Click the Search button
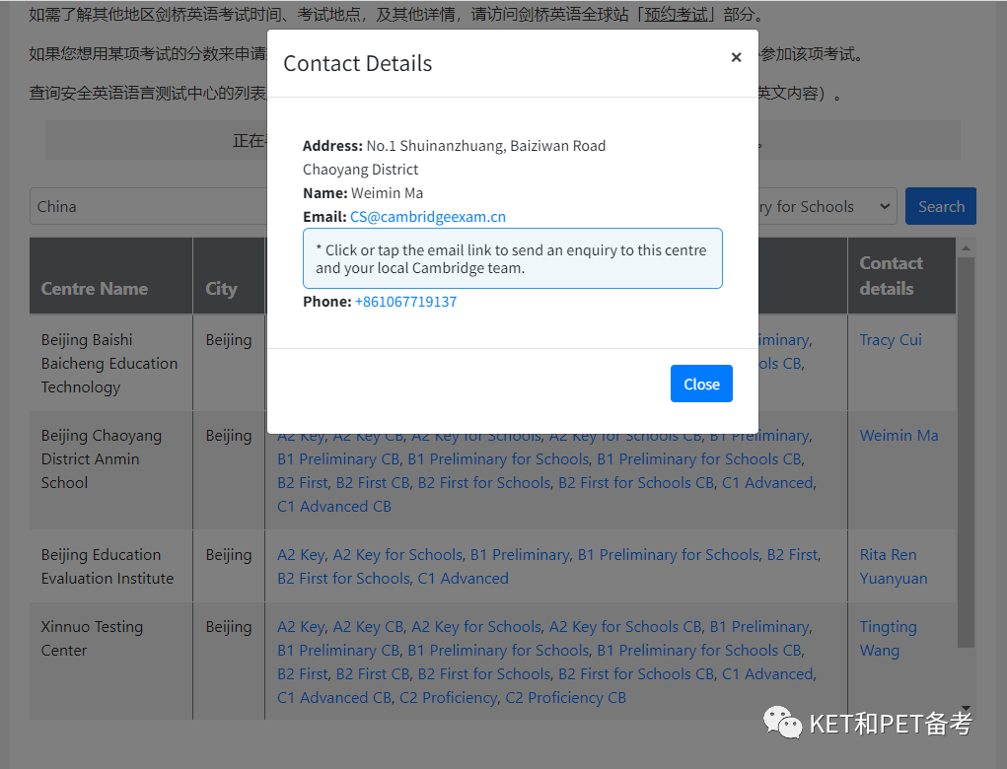The height and width of the screenshot is (769, 1007). pos(941,206)
